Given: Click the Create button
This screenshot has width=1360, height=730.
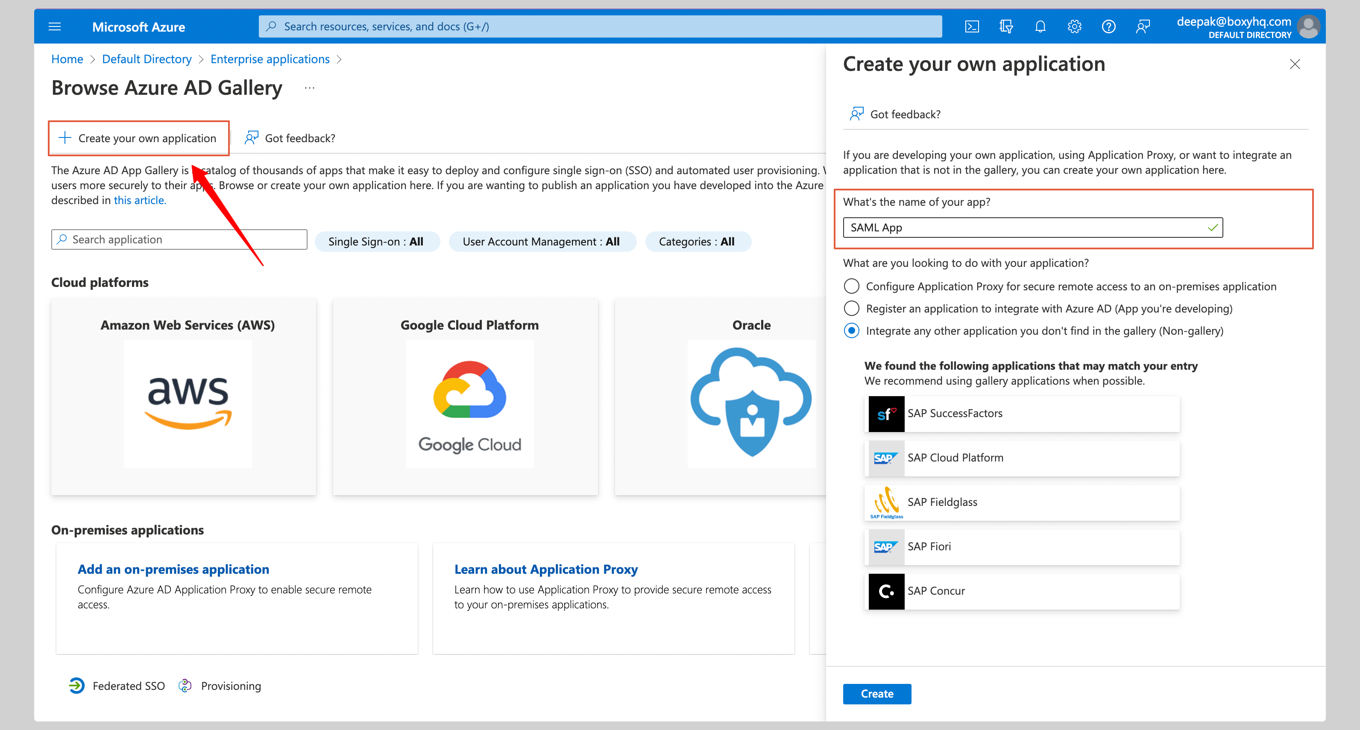Looking at the screenshot, I should tap(876, 694).
